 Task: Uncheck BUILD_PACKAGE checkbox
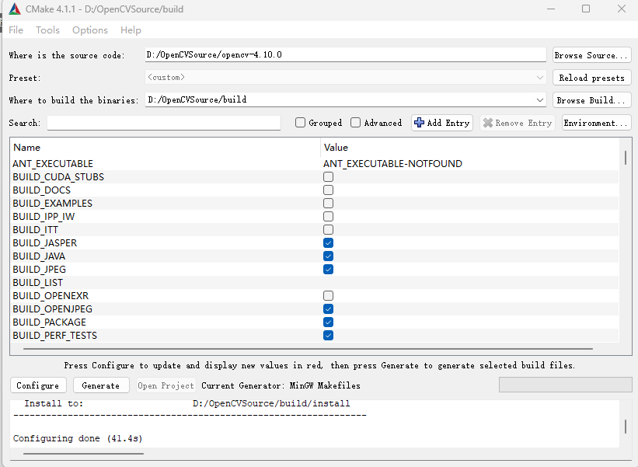[x=329, y=322]
